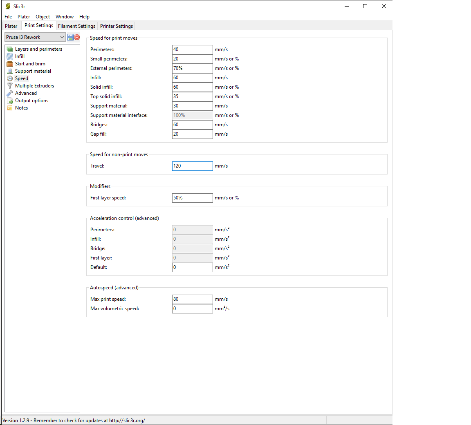Switch to Filament Settings tab
The image size is (471, 425).
pos(76,26)
